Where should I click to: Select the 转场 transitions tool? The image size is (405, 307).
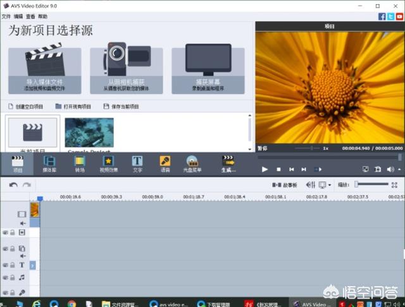pyautogui.click(x=79, y=164)
